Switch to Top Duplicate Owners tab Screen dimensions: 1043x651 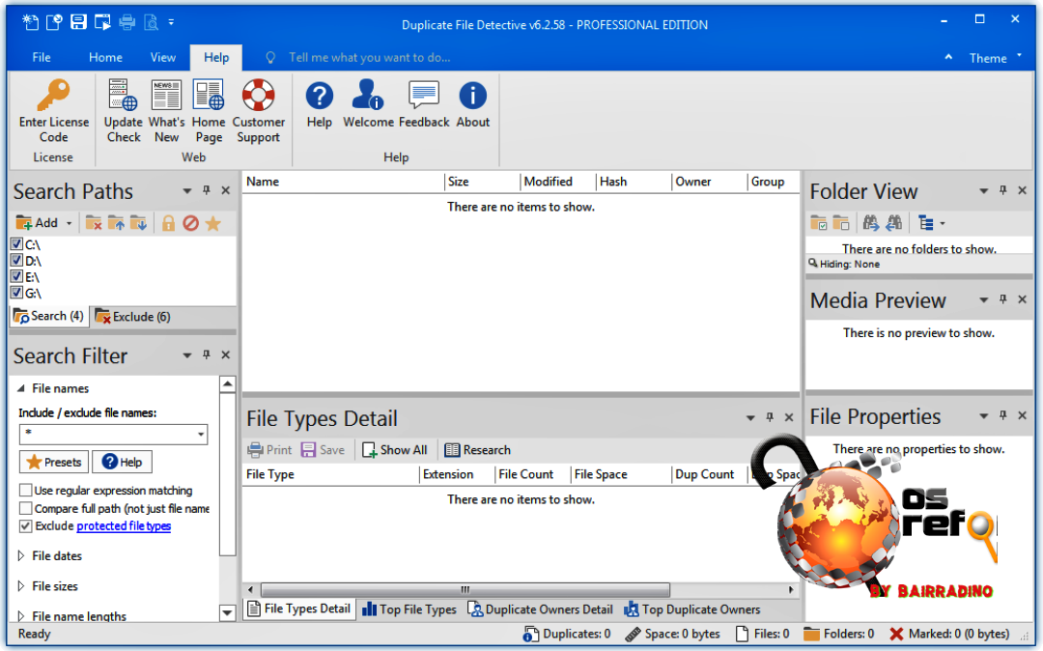[691, 609]
